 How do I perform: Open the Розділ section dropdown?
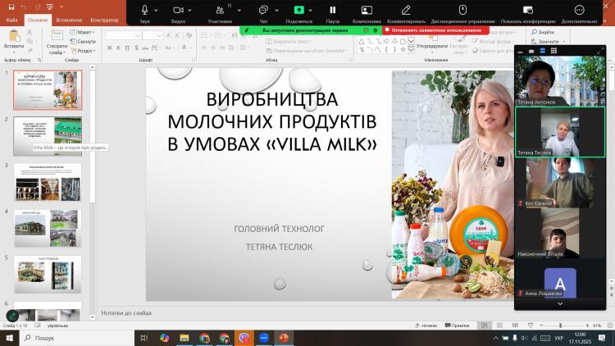click(x=83, y=51)
